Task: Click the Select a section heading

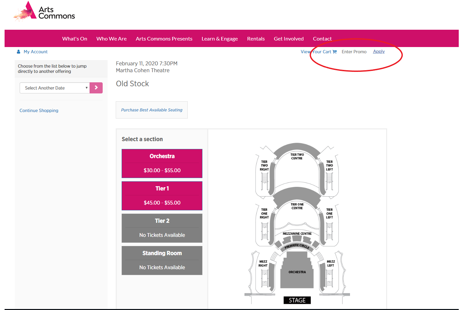Action: pyautogui.click(x=142, y=139)
